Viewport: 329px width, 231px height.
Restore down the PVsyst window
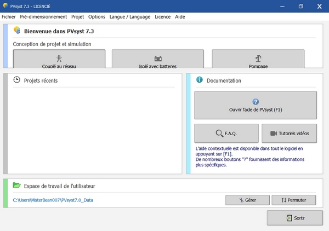(x=301, y=6)
